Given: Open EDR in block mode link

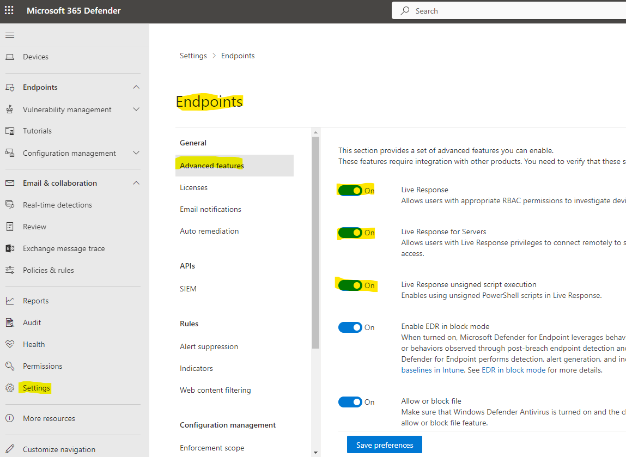Looking at the screenshot, I should pos(513,370).
